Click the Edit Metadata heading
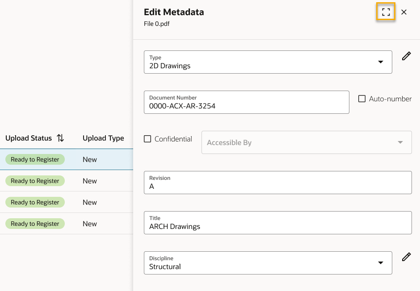This screenshot has width=420, height=291. pos(174,12)
